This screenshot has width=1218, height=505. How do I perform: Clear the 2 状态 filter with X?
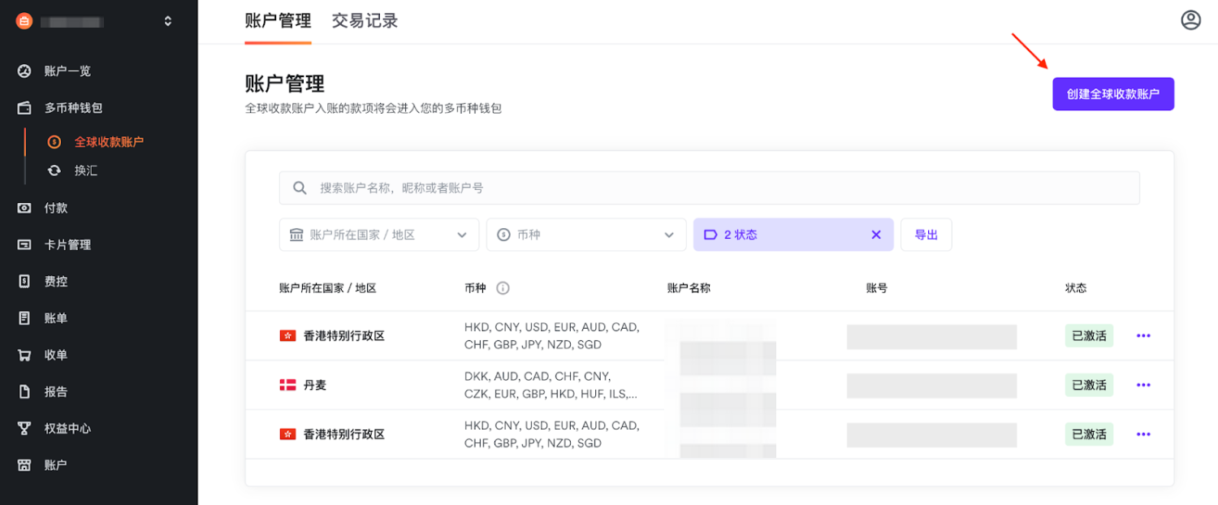(876, 235)
